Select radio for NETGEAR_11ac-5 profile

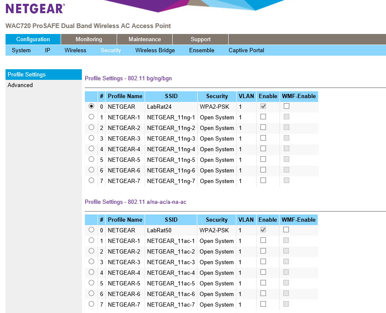[x=91, y=282]
